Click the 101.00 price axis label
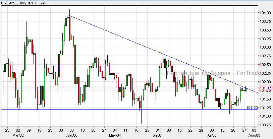 tap(266, 116)
